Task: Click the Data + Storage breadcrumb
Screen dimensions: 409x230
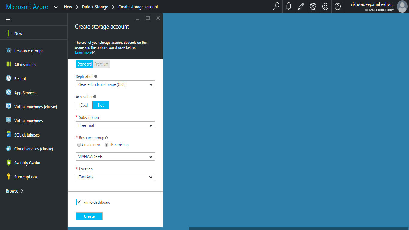Action: click(x=95, y=7)
